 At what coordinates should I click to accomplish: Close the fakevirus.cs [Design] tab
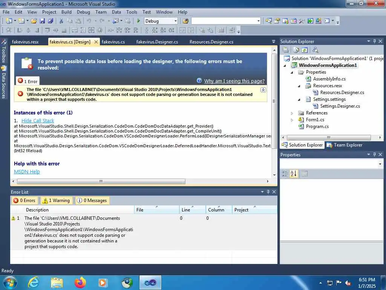click(x=96, y=42)
